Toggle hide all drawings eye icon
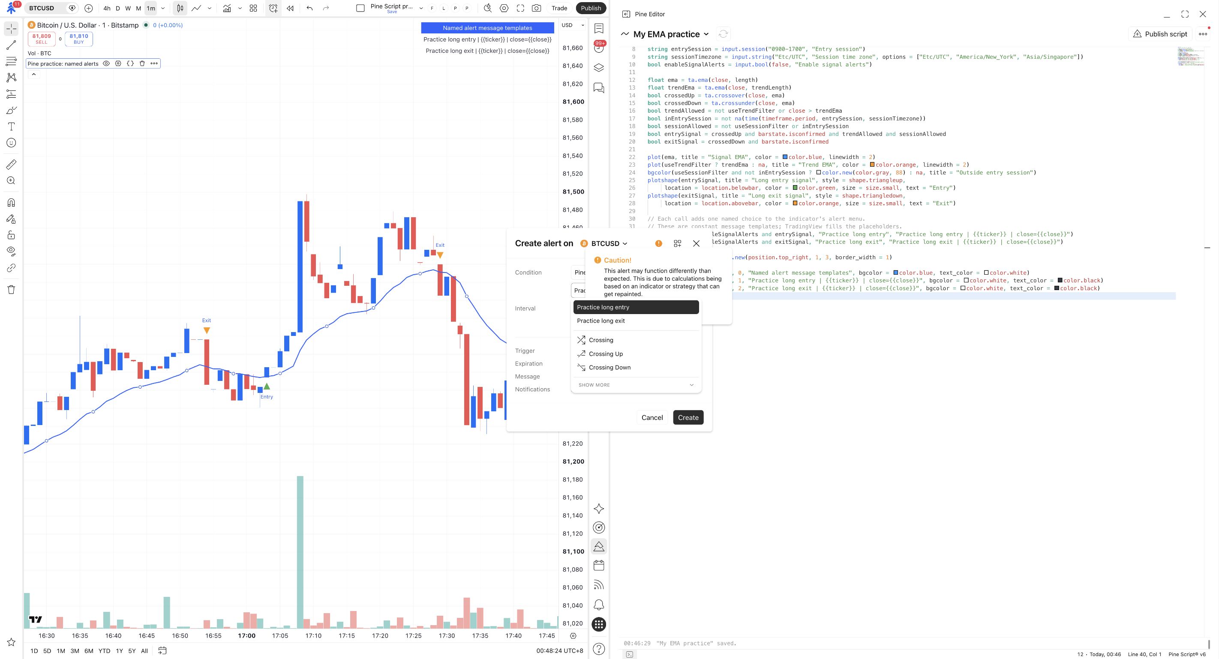The image size is (1219, 659). (x=11, y=251)
